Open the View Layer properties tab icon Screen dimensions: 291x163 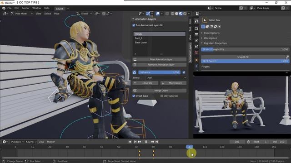[196, 40]
